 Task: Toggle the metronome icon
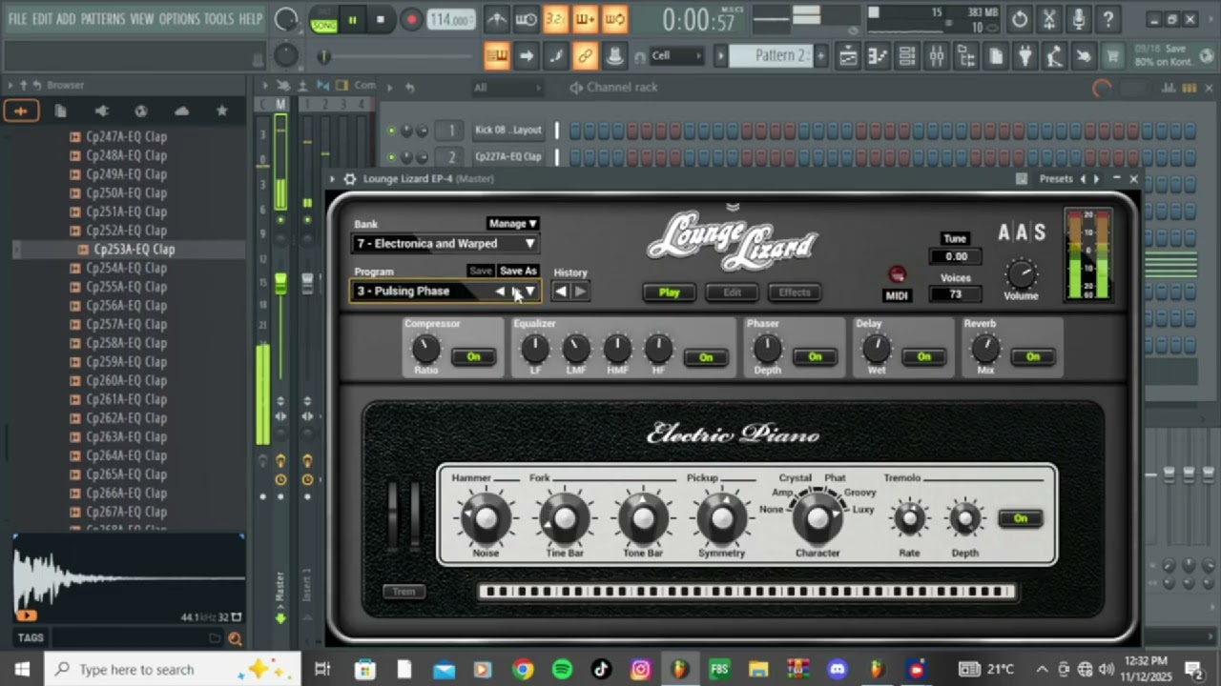tap(497, 20)
